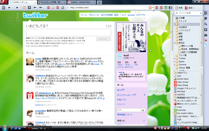This screenshot has height=131, width=209.
Task: Click the orange RSS feed toolbar icon
Action: (x=24, y=8)
